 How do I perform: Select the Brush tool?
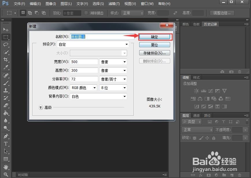pyautogui.click(x=6, y=83)
